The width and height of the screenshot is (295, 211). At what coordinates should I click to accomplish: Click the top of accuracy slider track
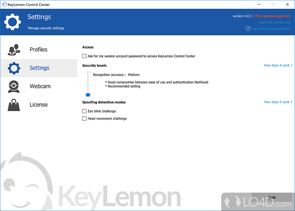[88, 72]
